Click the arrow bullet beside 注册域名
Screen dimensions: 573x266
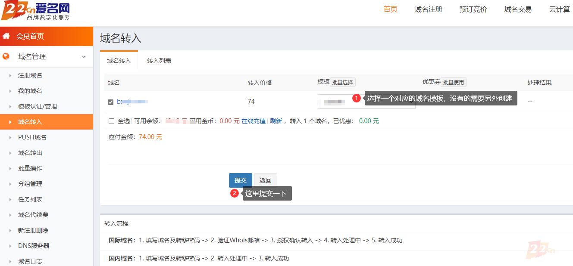pos(10,76)
